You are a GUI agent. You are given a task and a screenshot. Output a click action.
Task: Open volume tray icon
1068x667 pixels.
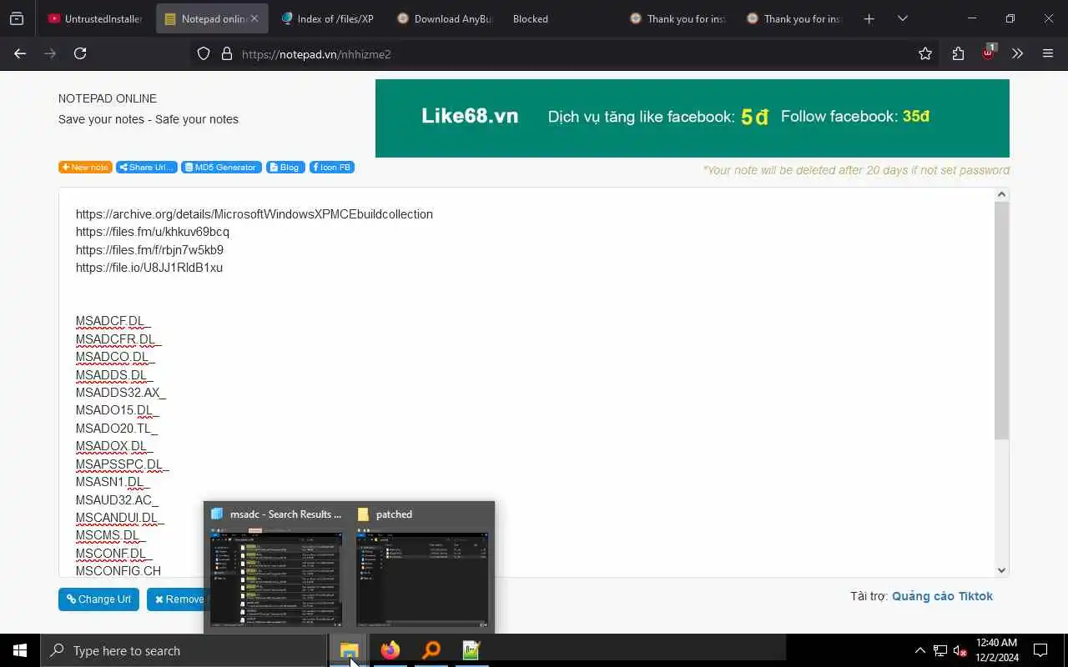pyautogui.click(x=960, y=650)
